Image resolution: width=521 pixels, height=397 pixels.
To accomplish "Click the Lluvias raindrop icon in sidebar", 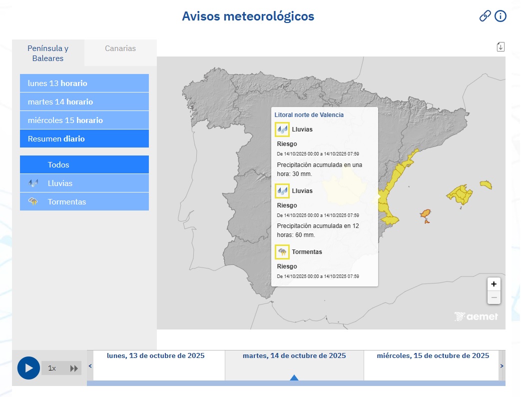I will (32, 183).
